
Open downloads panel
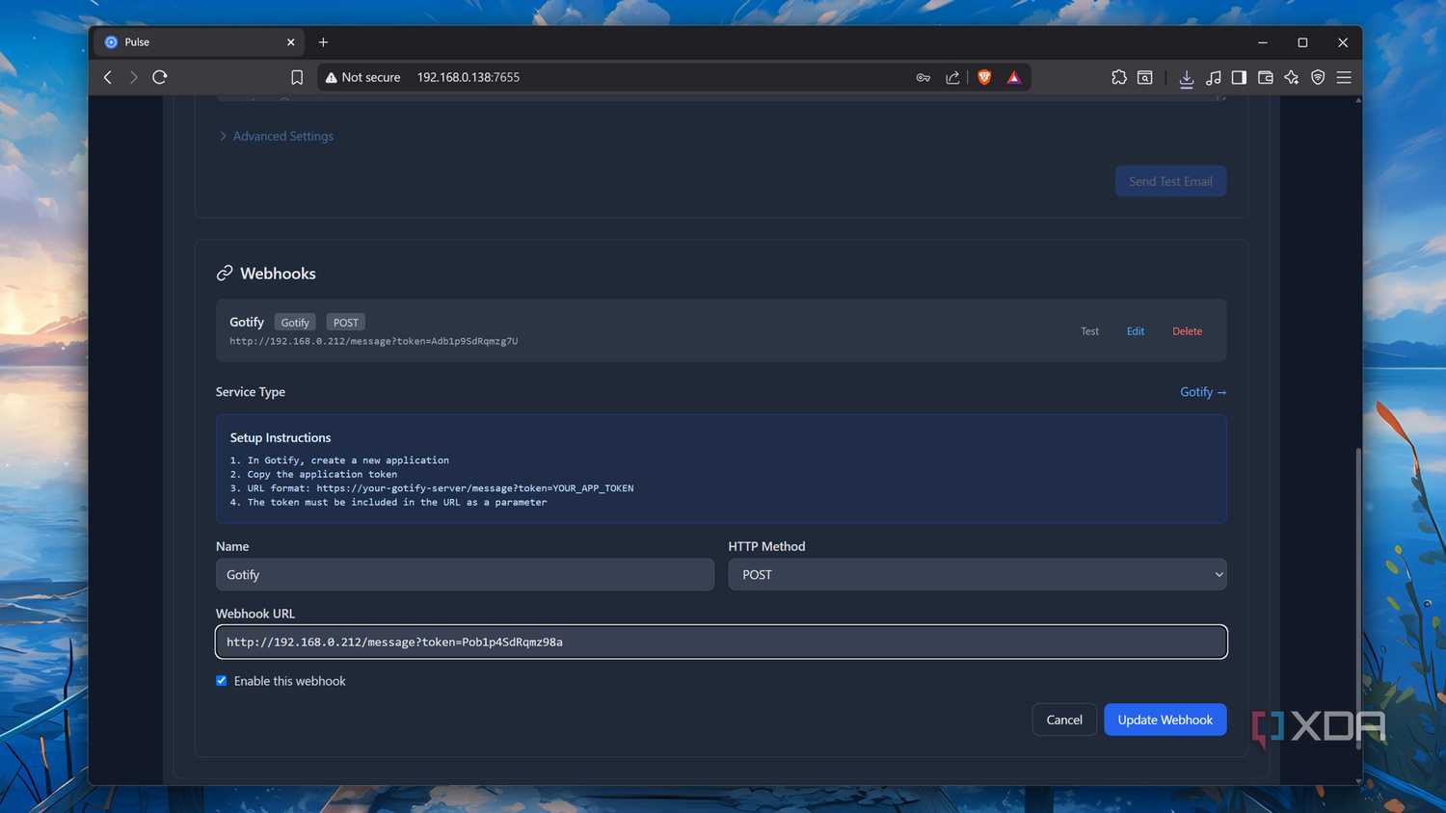point(1187,78)
